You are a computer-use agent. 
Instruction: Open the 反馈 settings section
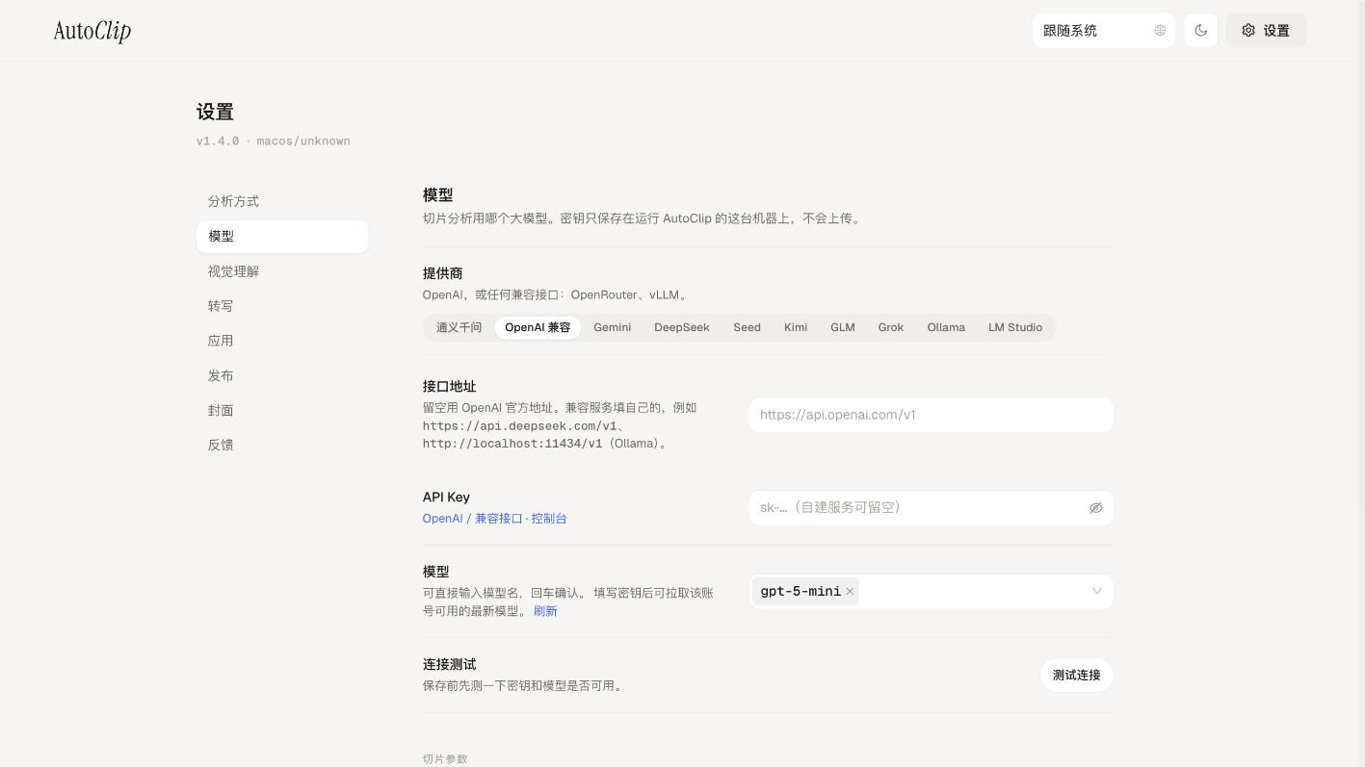(282, 445)
